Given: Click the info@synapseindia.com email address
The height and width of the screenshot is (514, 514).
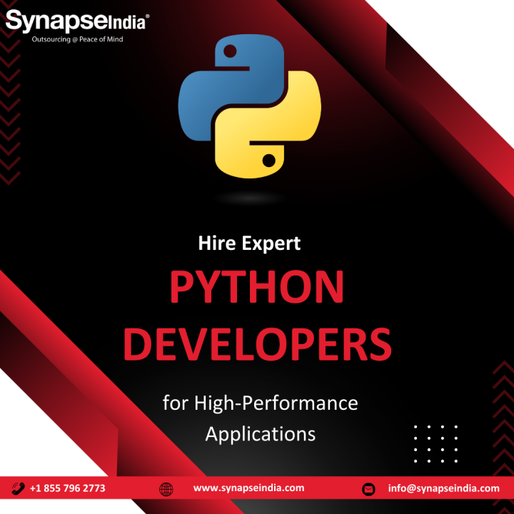Looking at the screenshot, I should click(x=443, y=488).
